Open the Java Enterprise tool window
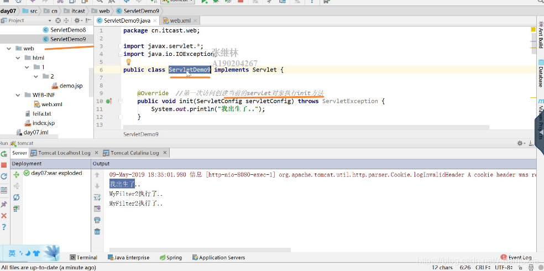The width and height of the screenshot is (544, 271). pyautogui.click(x=128, y=258)
